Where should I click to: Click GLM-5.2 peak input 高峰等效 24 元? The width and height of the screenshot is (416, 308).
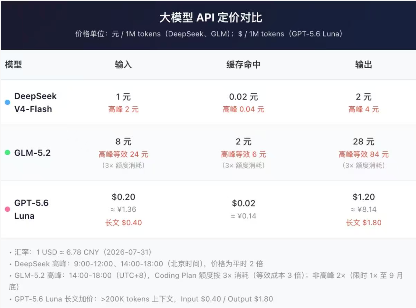123,154
